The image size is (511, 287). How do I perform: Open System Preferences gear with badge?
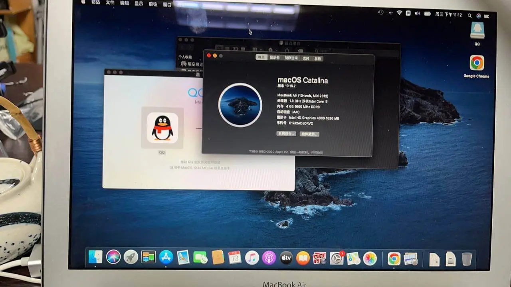tap(337, 259)
